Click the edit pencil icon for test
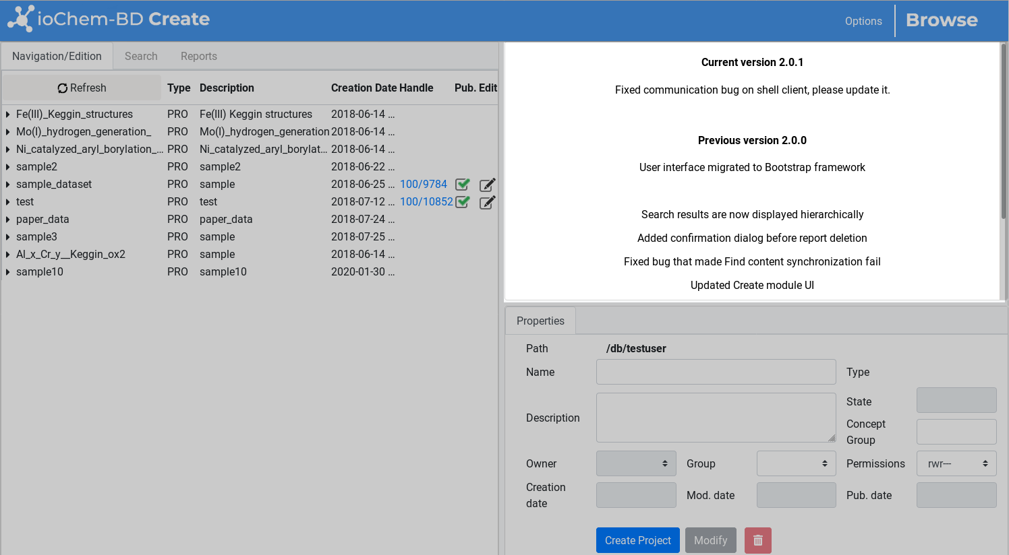Viewport: 1009px width, 555px height. pos(488,202)
